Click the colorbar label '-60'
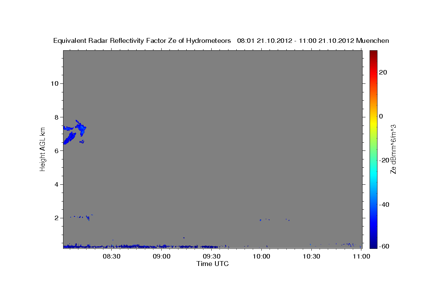The width and height of the screenshot is (448, 298). (384, 246)
